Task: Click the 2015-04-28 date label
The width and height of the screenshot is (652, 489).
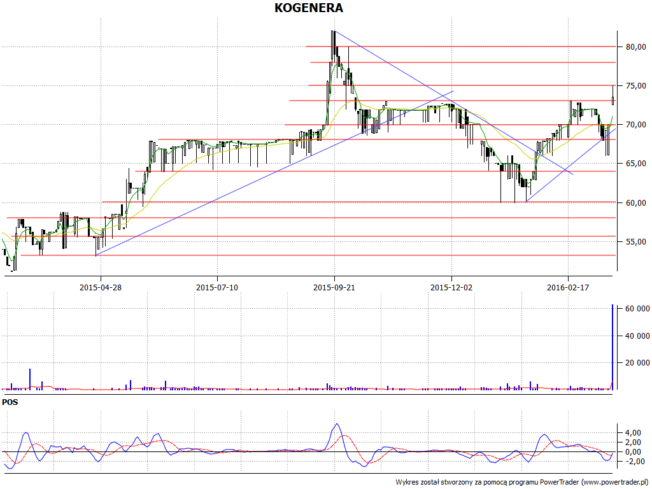Action: 100,287
